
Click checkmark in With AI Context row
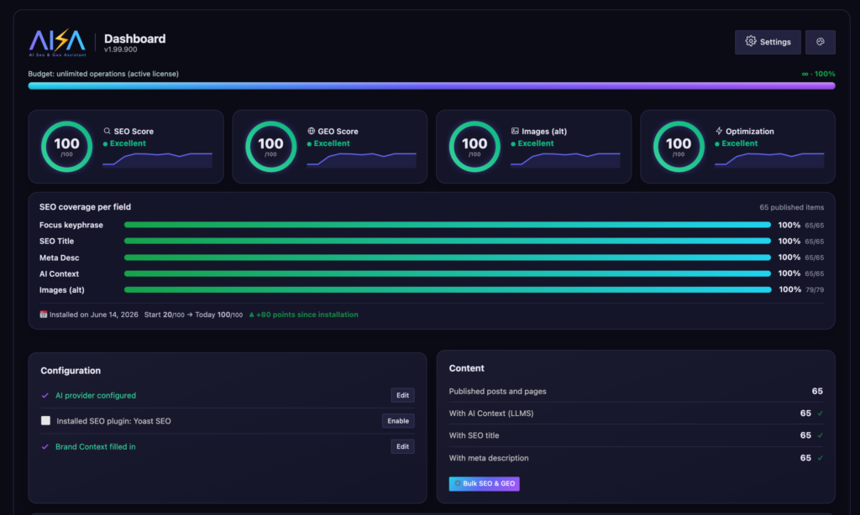coord(820,414)
